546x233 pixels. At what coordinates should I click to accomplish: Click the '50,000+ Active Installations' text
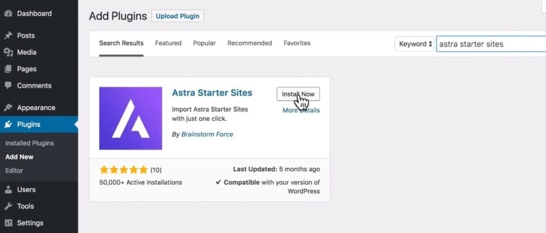(141, 182)
